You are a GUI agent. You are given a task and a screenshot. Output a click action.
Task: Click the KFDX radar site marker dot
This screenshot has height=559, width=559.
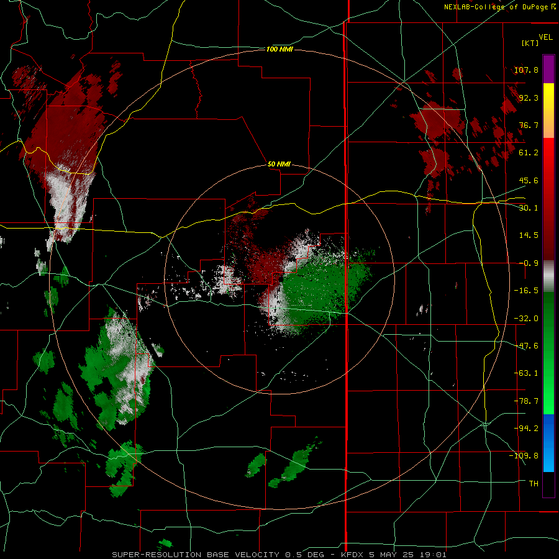click(281, 279)
